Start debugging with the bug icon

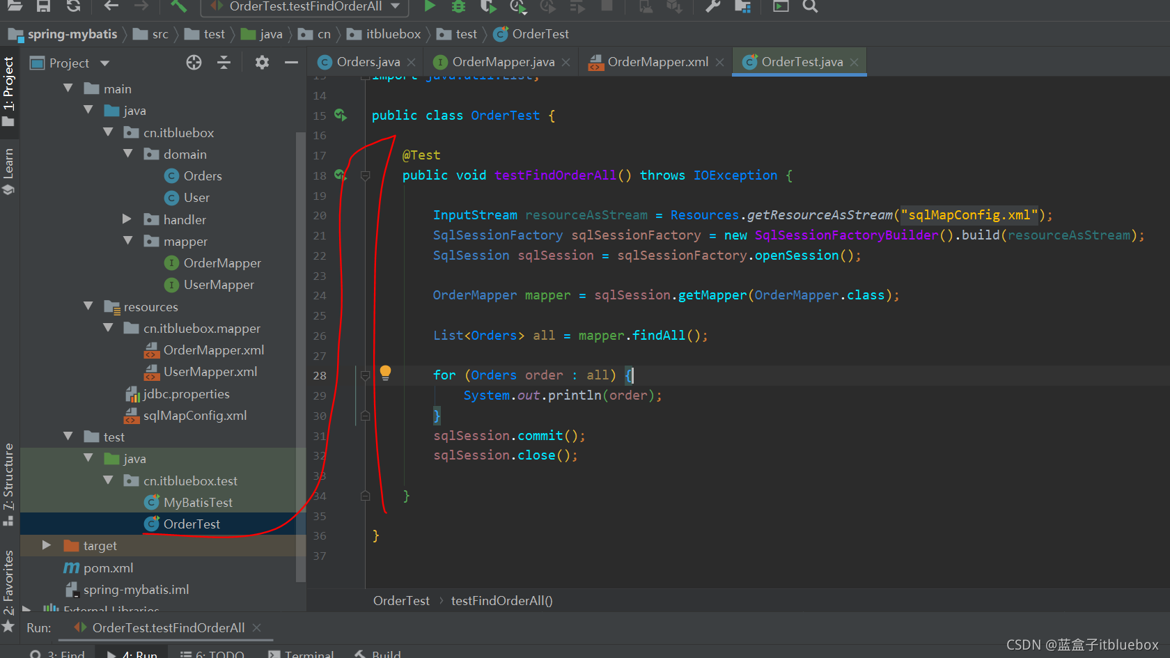click(458, 6)
